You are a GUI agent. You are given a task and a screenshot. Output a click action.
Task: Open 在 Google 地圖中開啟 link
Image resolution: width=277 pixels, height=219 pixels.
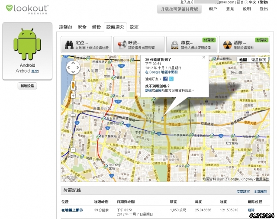161,72
